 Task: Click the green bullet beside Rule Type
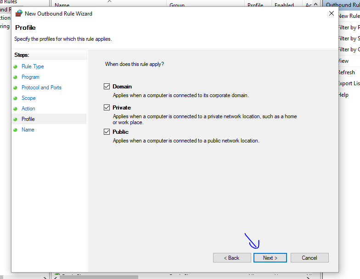[16, 67]
